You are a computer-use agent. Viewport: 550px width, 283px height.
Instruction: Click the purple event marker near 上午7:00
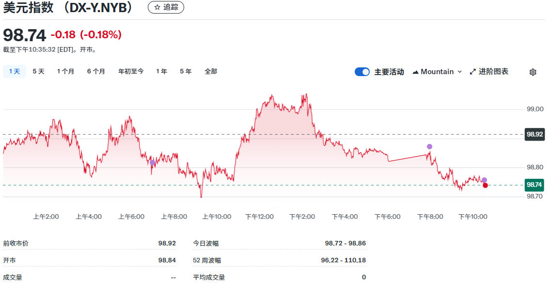pos(153,163)
